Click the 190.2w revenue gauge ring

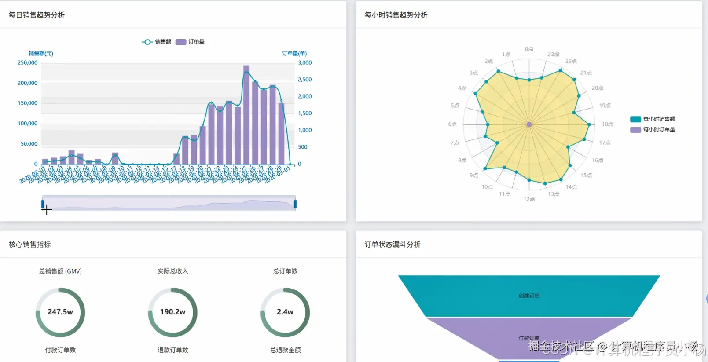coord(173,312)
